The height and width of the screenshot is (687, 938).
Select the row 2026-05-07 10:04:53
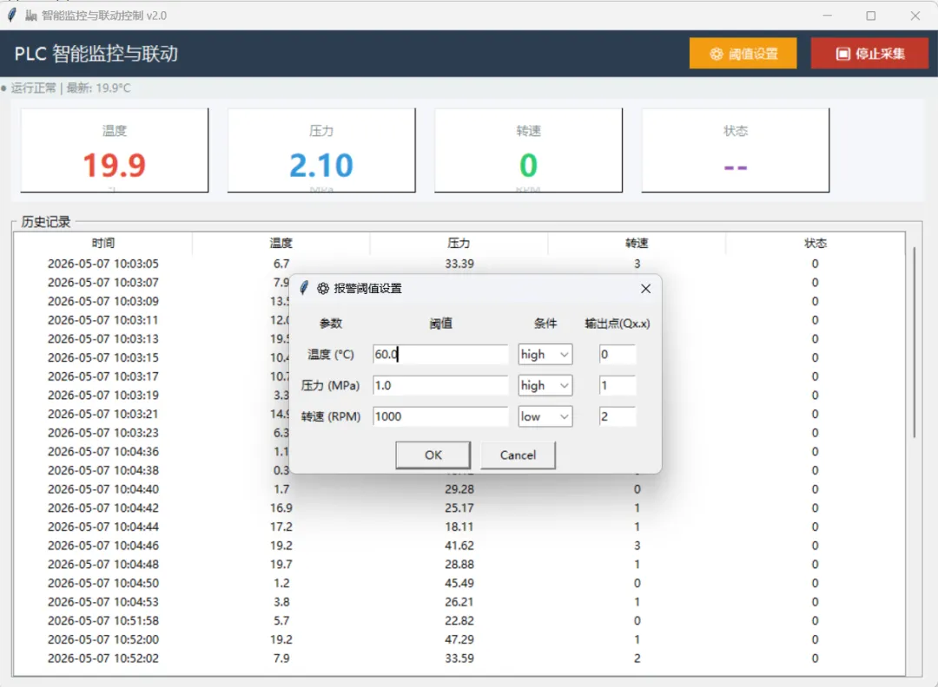point(459,602)
